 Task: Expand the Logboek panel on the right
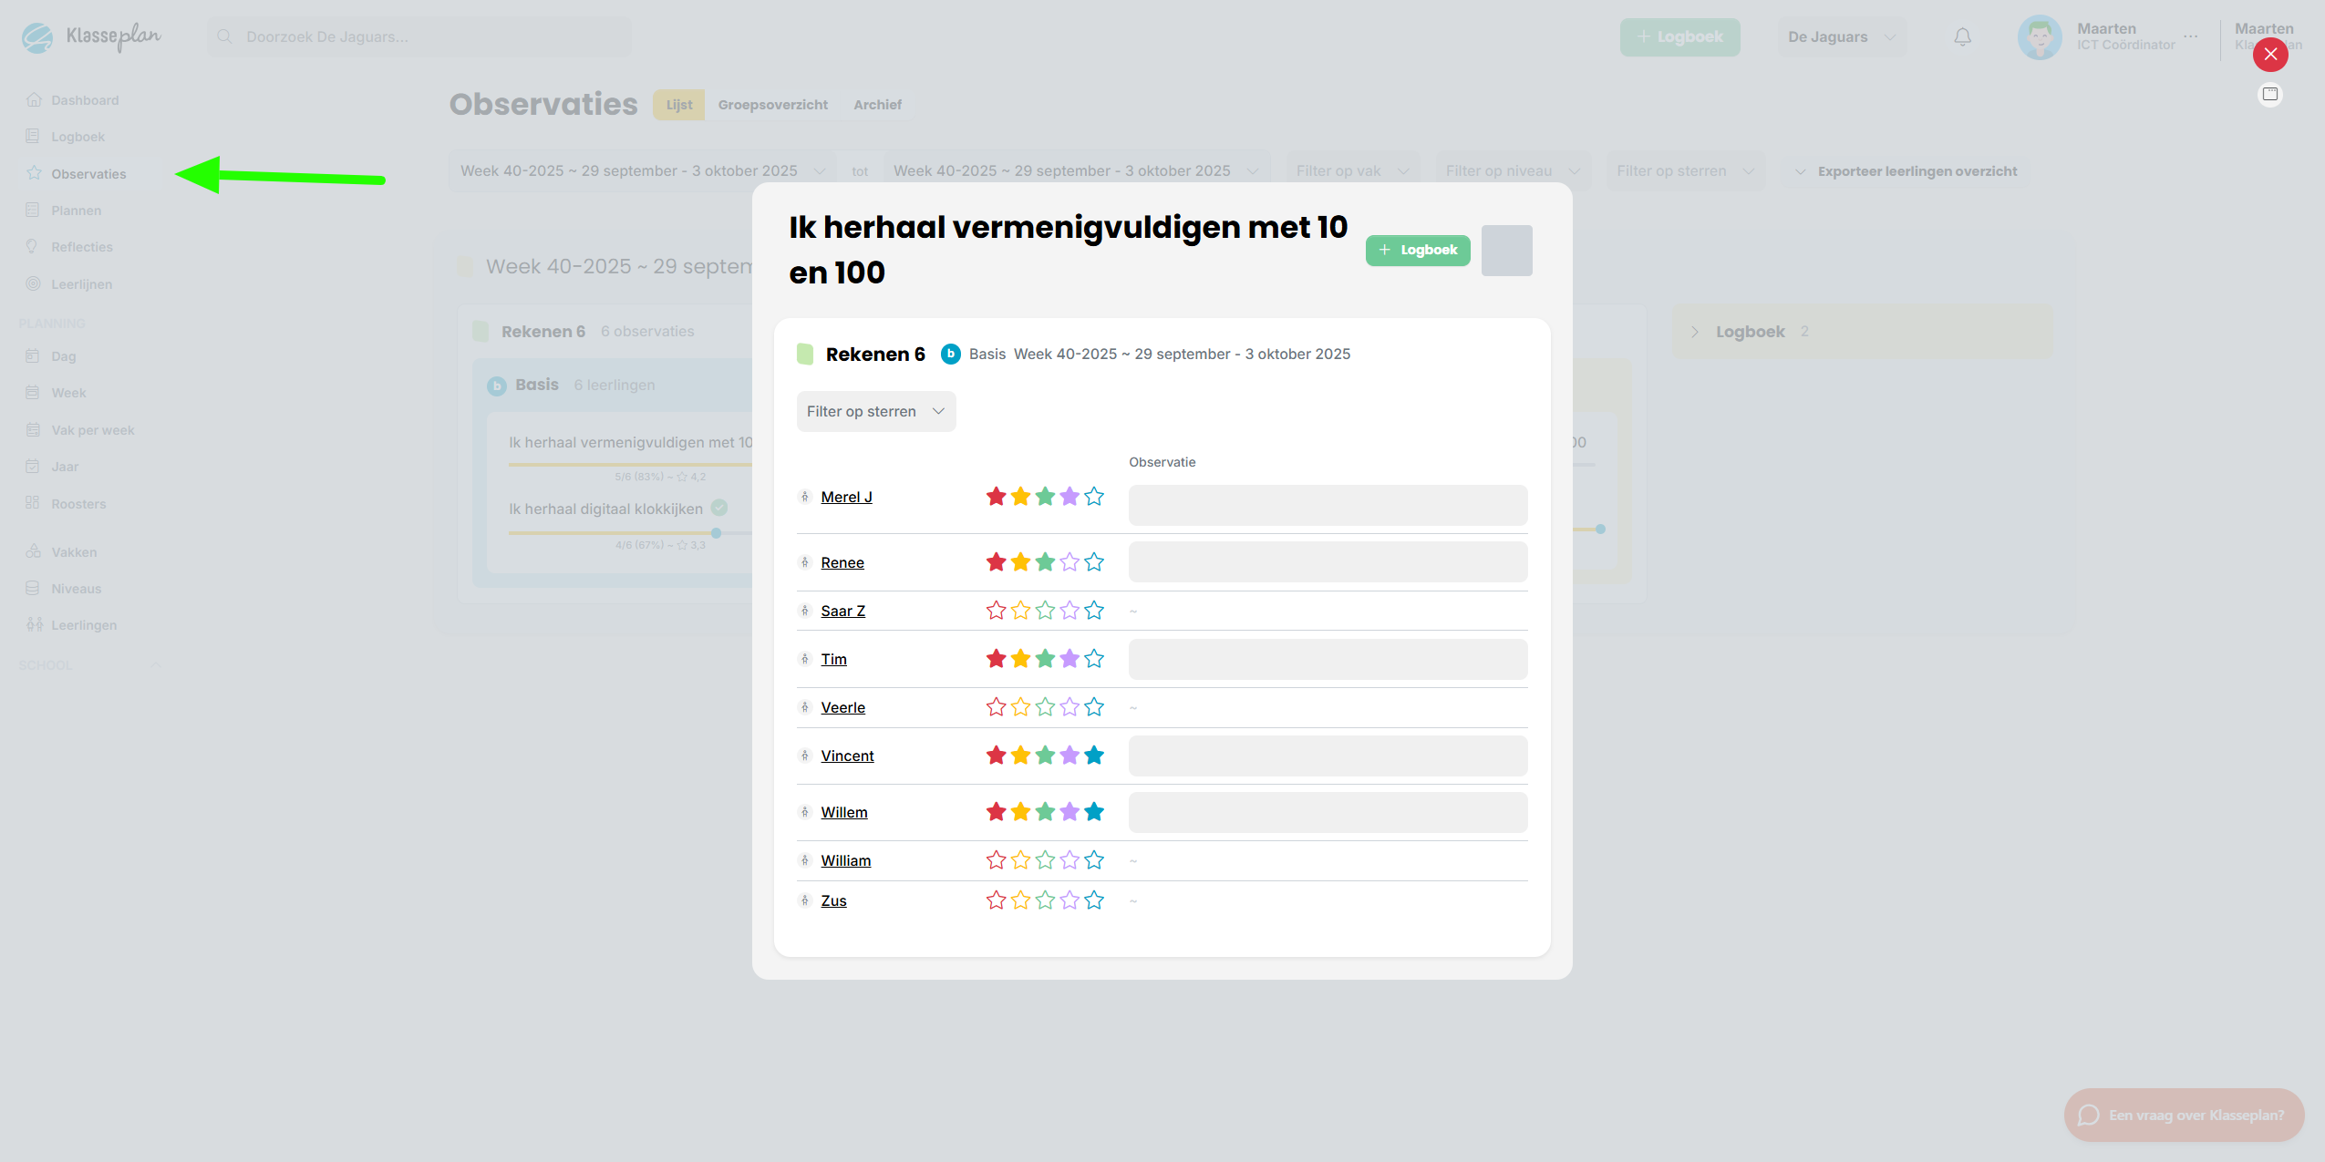click(x=1695, y=332)
